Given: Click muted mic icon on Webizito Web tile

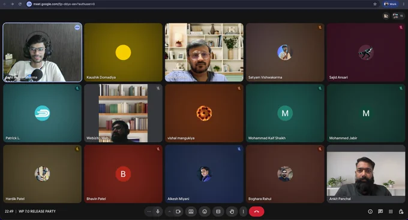Looking at the screenshot, I should pyautogui.click(x=158, y=88).
